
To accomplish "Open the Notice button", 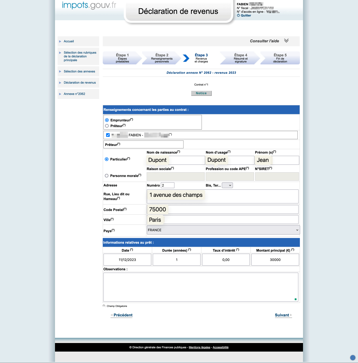I will [x=201, y=93].
